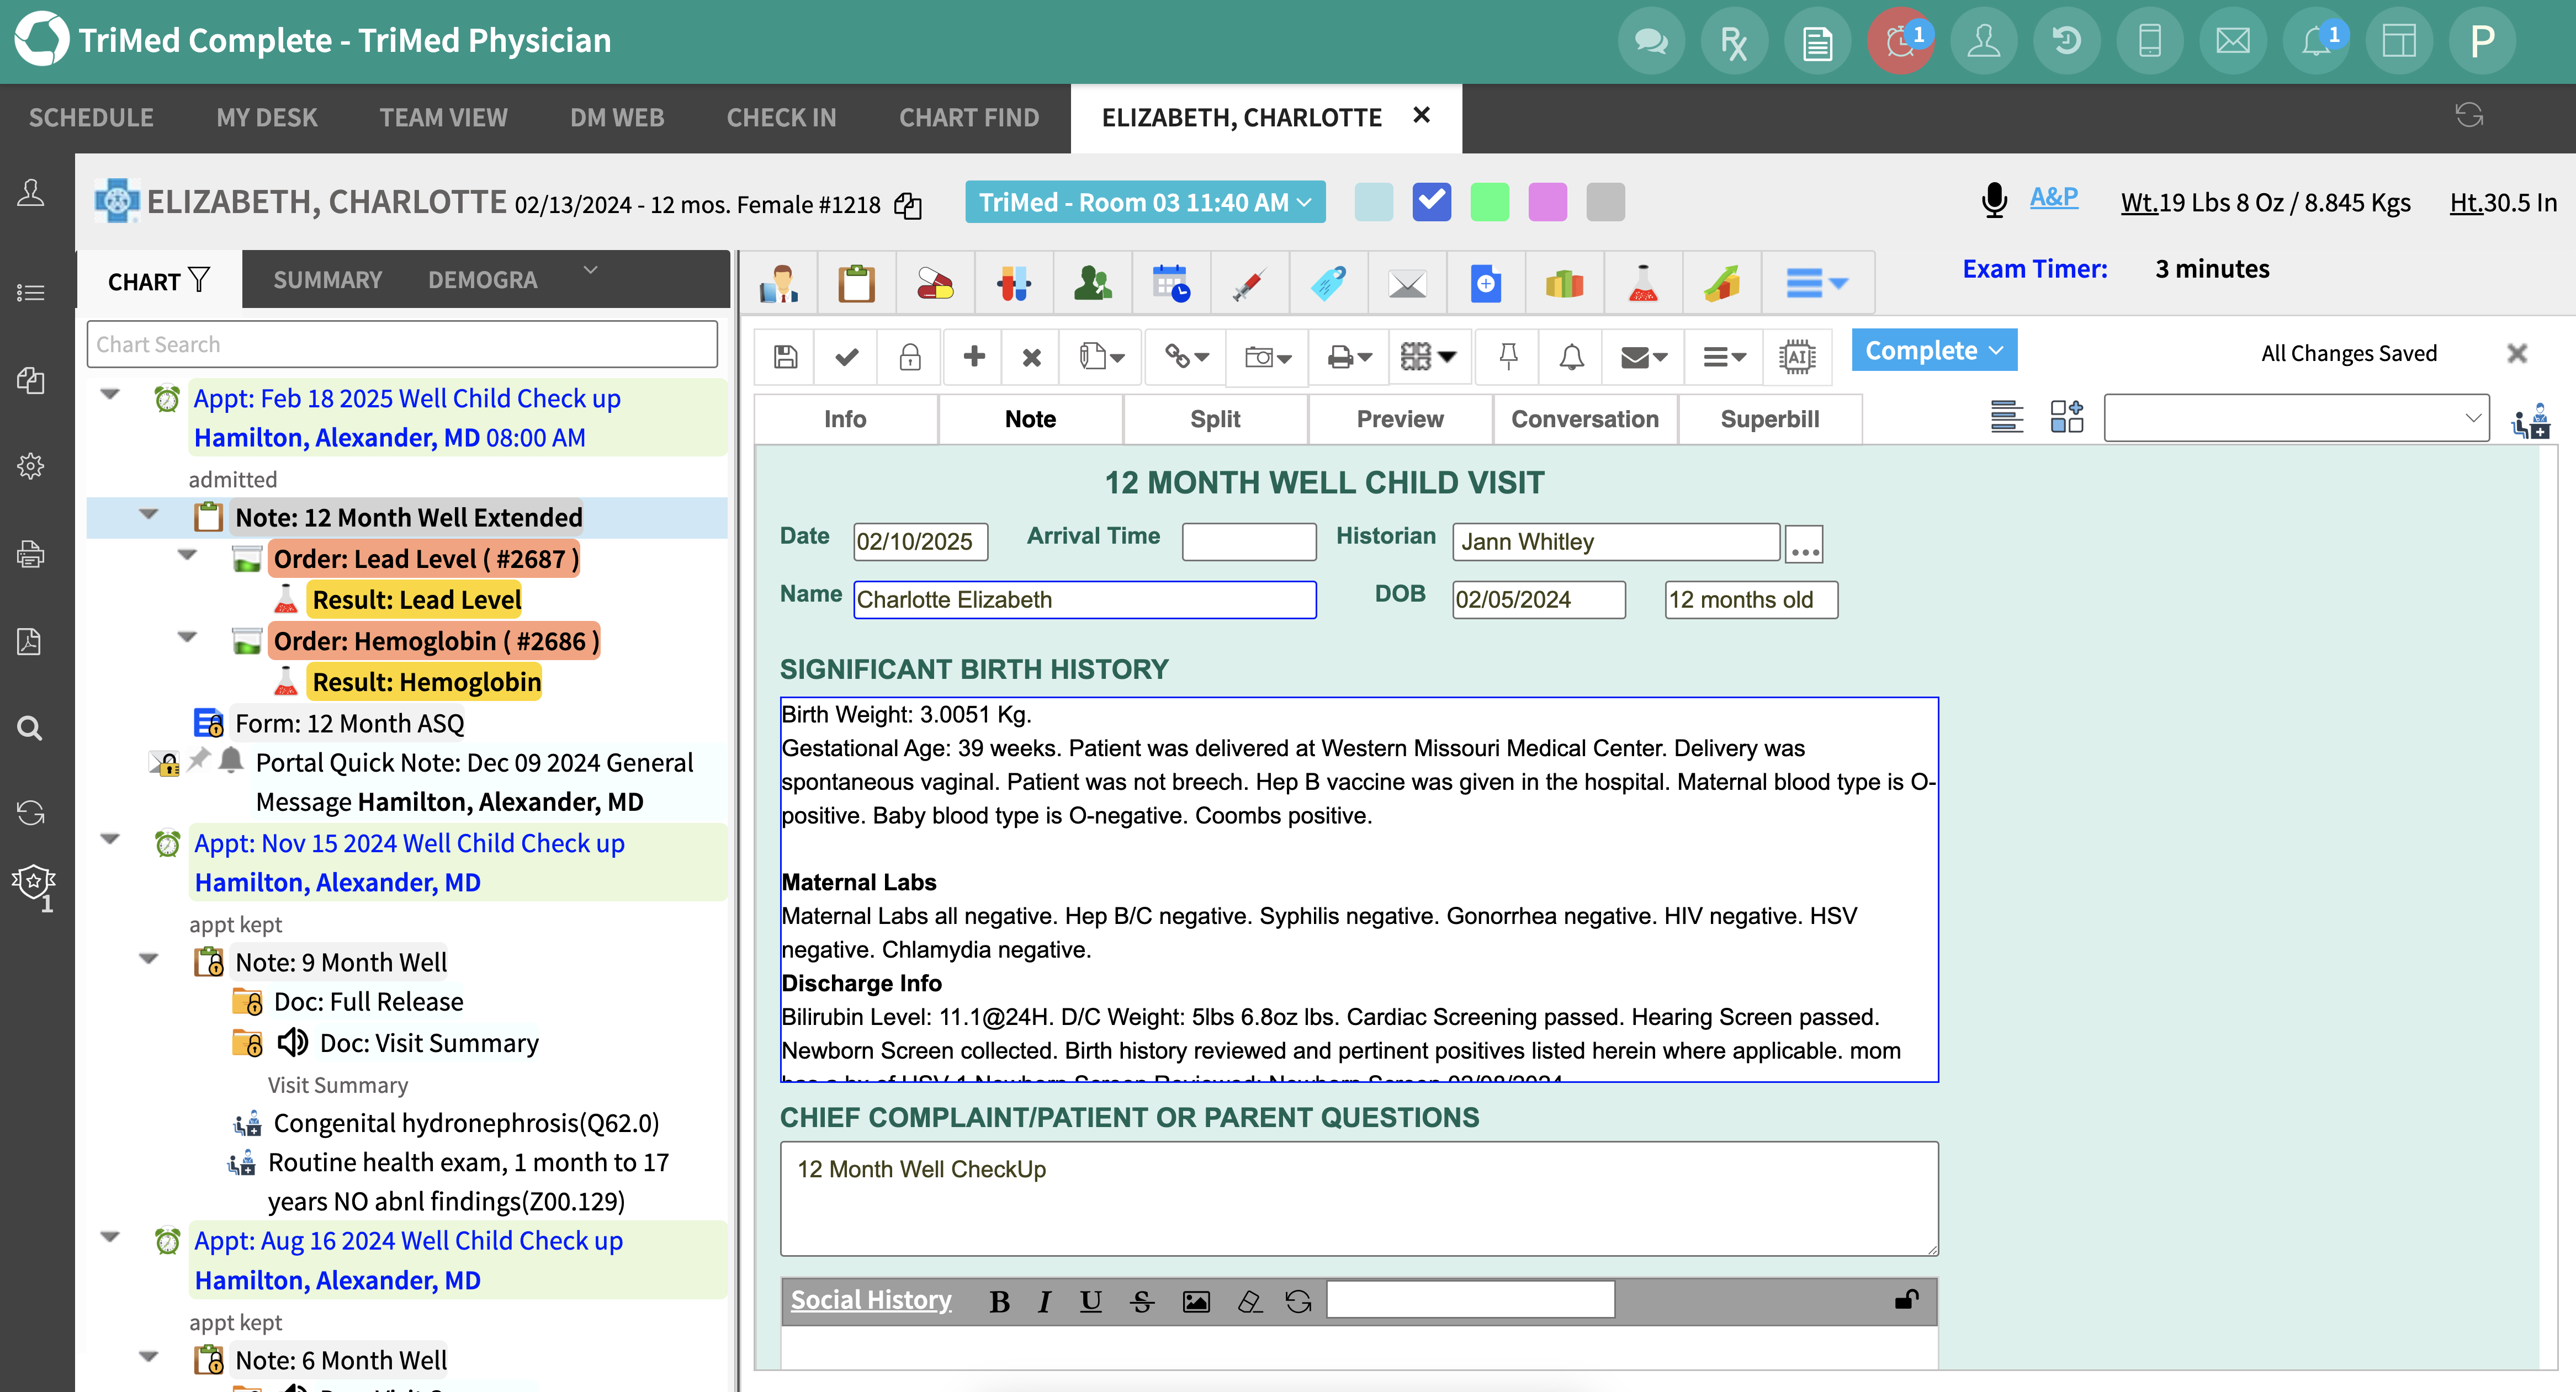Save the note using the floppy disk icon

[786, 356]
